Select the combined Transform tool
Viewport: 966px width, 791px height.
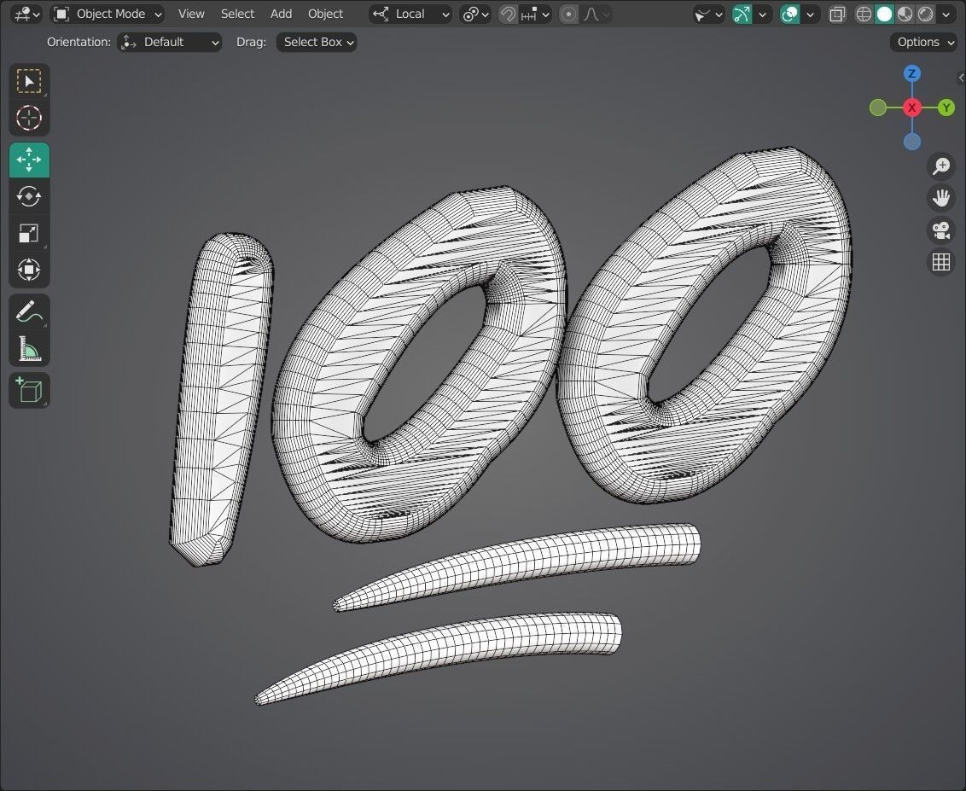click(29, 270)
